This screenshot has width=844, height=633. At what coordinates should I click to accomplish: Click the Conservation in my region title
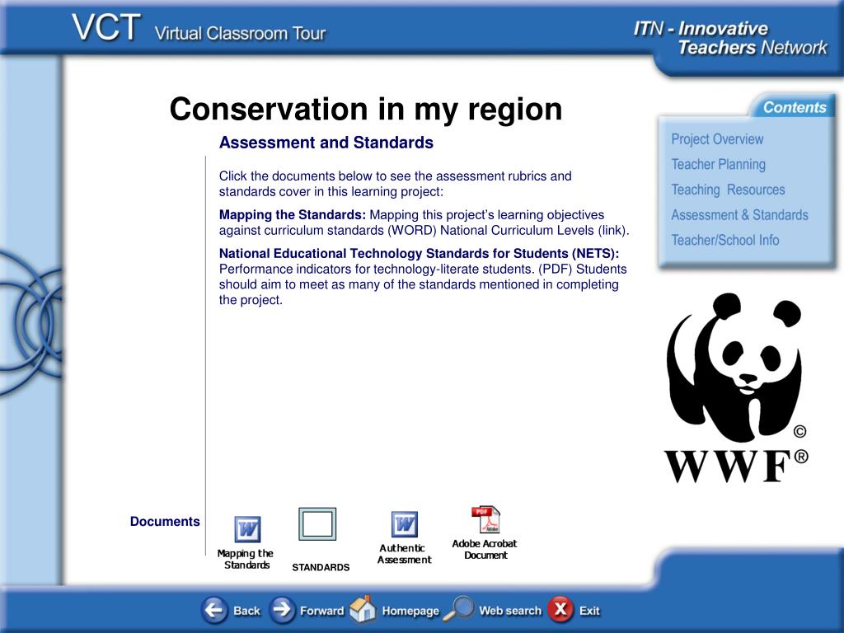click(366, 110)
